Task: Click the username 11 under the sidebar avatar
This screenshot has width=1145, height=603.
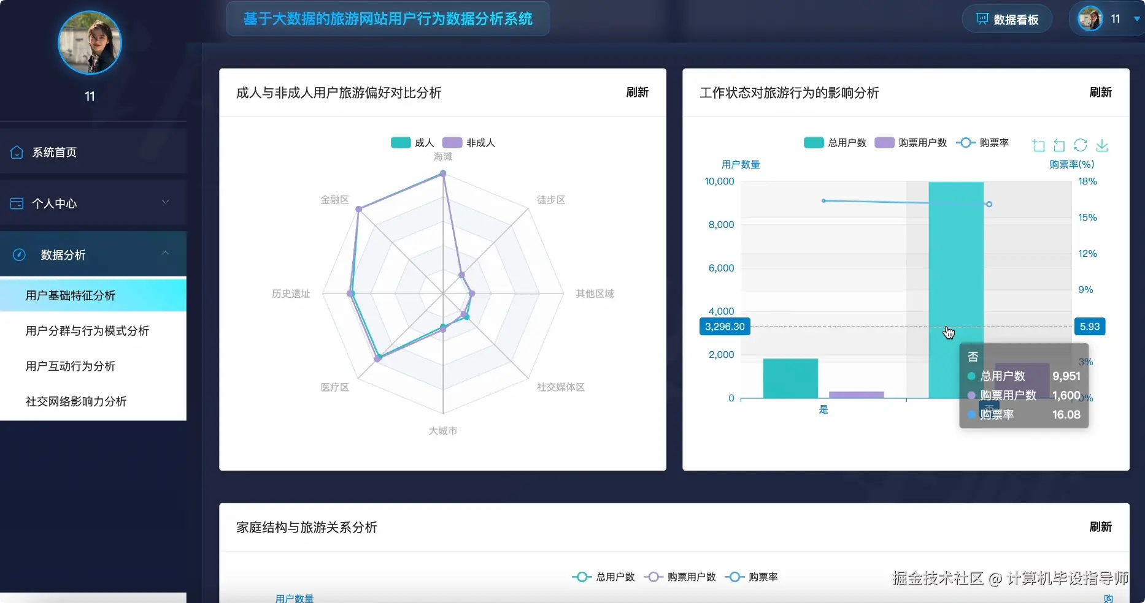Action: tap(90, 96)
